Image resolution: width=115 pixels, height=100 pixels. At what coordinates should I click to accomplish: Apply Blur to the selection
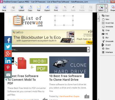[x=105, y=38]
